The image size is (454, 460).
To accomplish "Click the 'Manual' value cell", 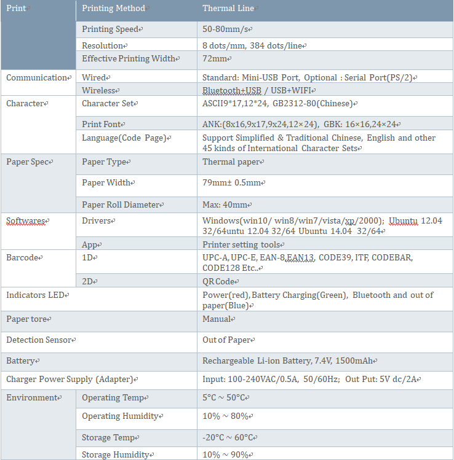I will [x=325, y=322].
